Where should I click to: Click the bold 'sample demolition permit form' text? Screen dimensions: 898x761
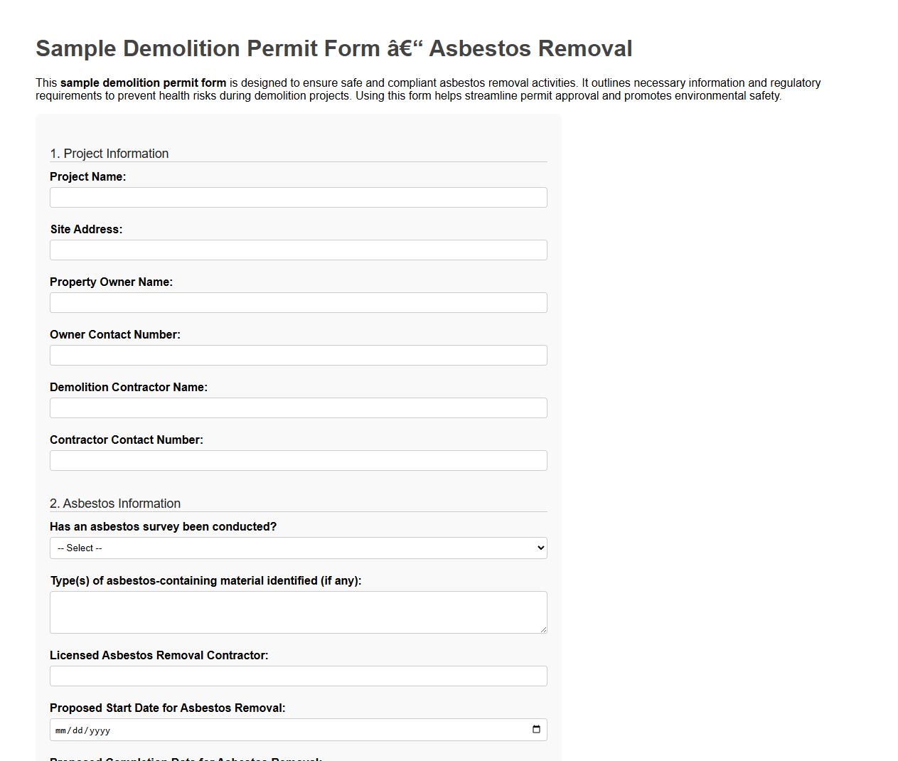pyautogui.click(x=143, y=83)
